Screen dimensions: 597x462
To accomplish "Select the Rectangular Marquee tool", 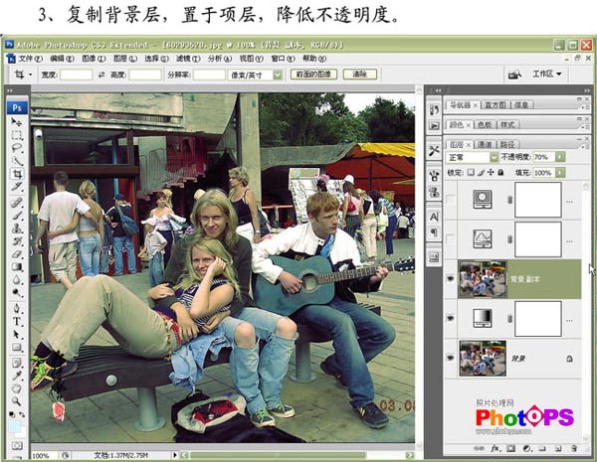I will [x=16, y=135].
